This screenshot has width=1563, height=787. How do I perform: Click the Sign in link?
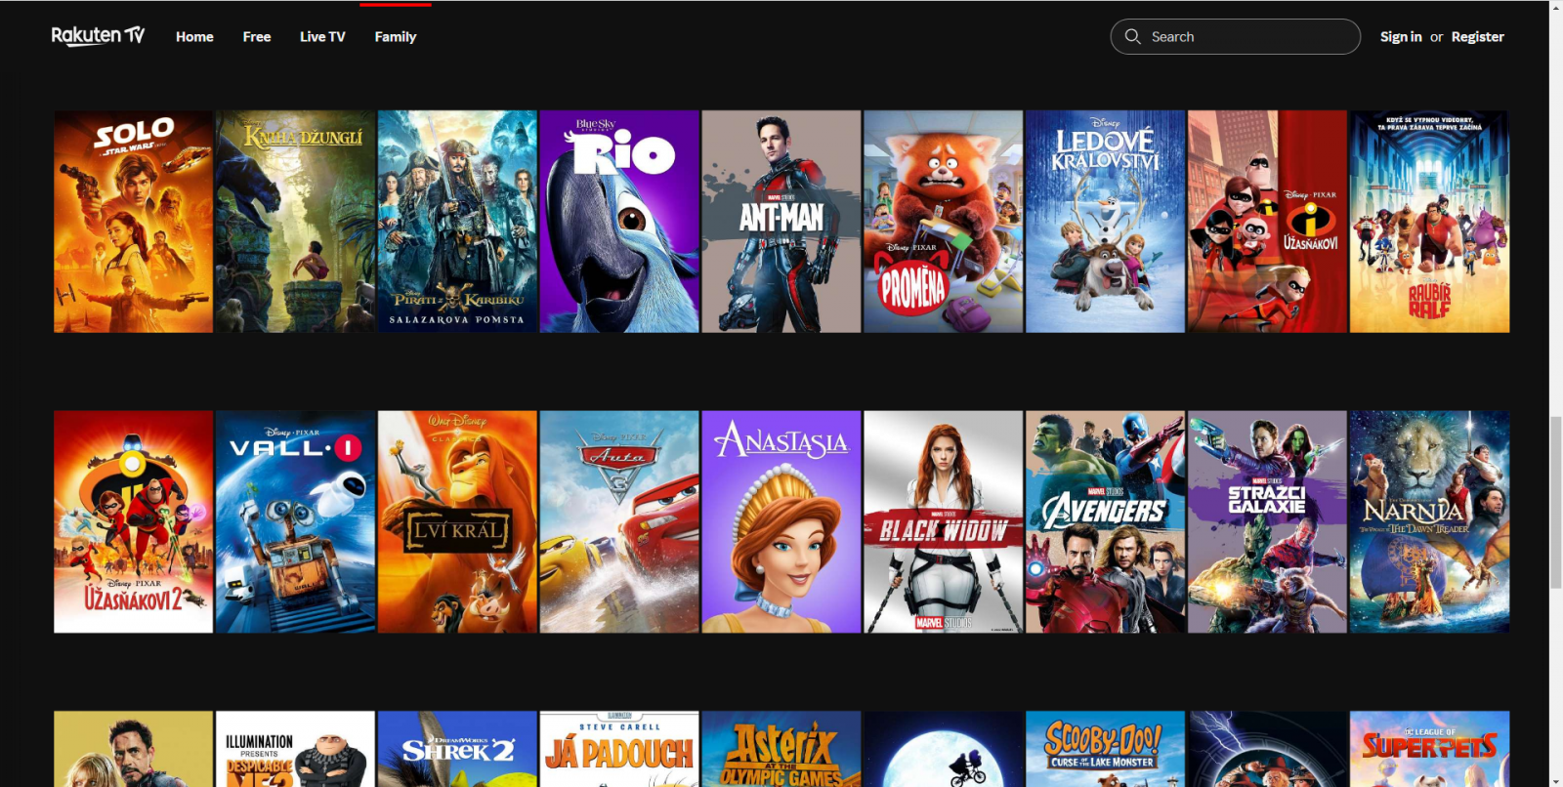1401,36
